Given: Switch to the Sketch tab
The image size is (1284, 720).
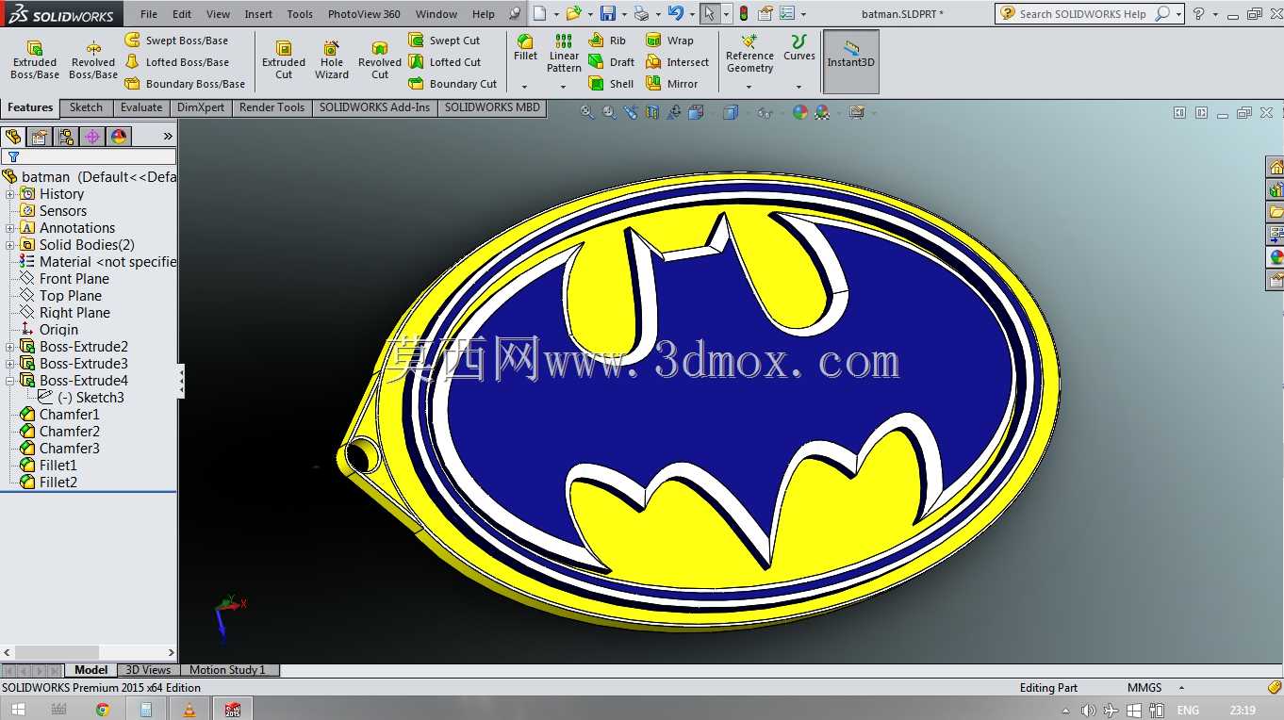Looking at the screenshot, I should (x=86, y=107).
